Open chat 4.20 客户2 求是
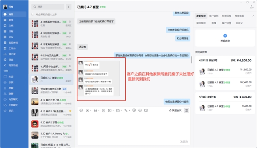 coord(51,124)
